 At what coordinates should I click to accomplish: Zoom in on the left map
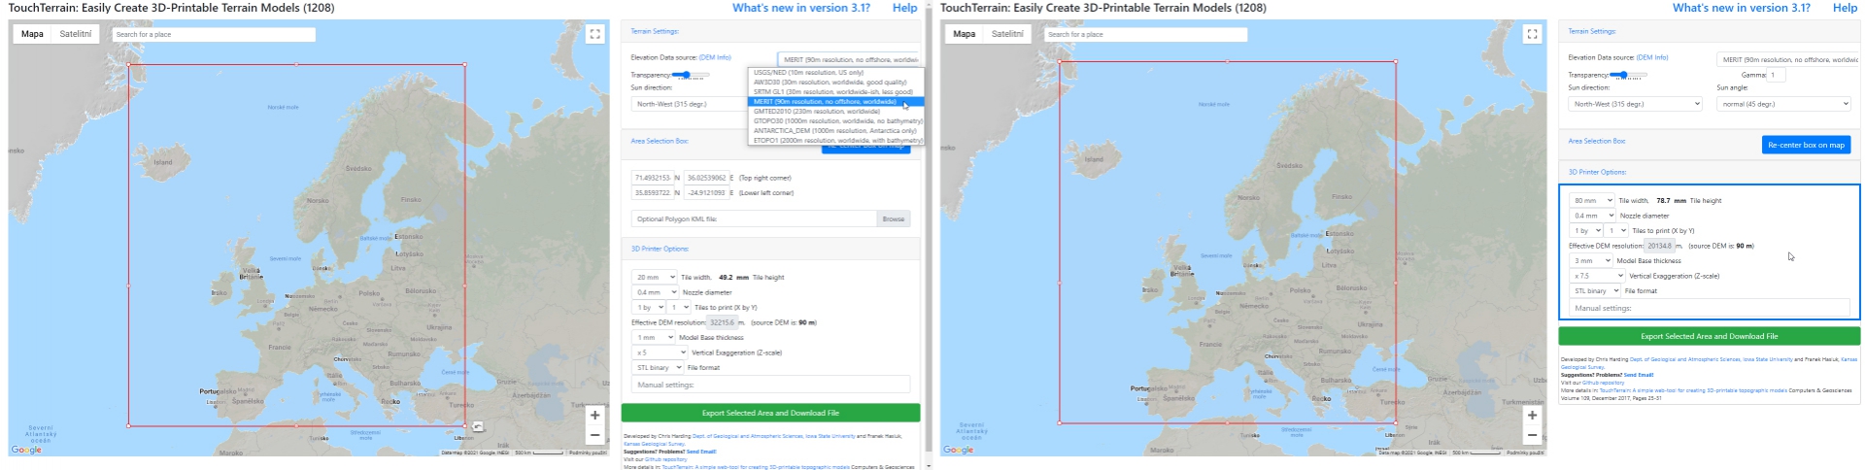(594, 415)
